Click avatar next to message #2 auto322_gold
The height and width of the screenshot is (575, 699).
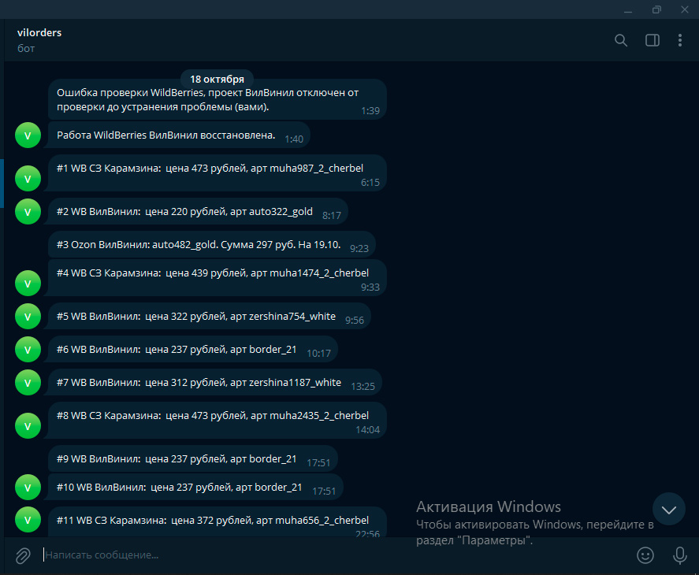[28, 211]
